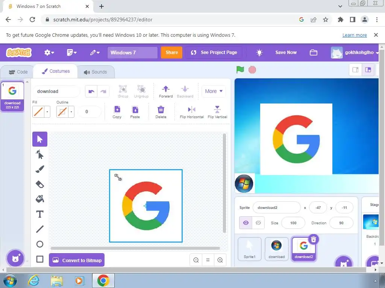Delete the download2 sprite
The height and width of the screenshot is (288, 385).
pyautogui.click(x=314, y=240)
